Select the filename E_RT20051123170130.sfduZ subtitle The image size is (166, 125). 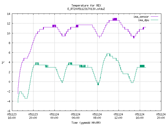[86, 9]
